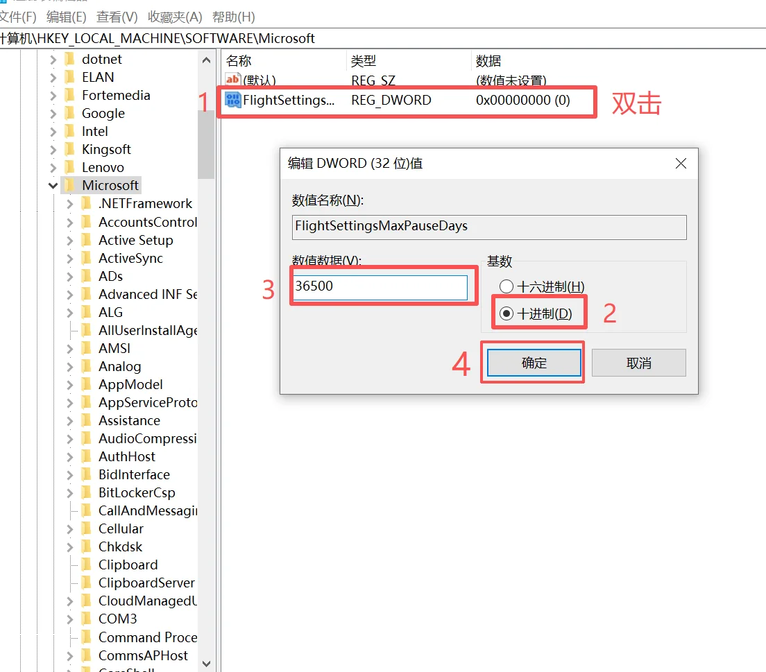The height and width of the screenshot is (672, 766).
Task: Select the ClipboardServer tree item
Action: point(146,583)
